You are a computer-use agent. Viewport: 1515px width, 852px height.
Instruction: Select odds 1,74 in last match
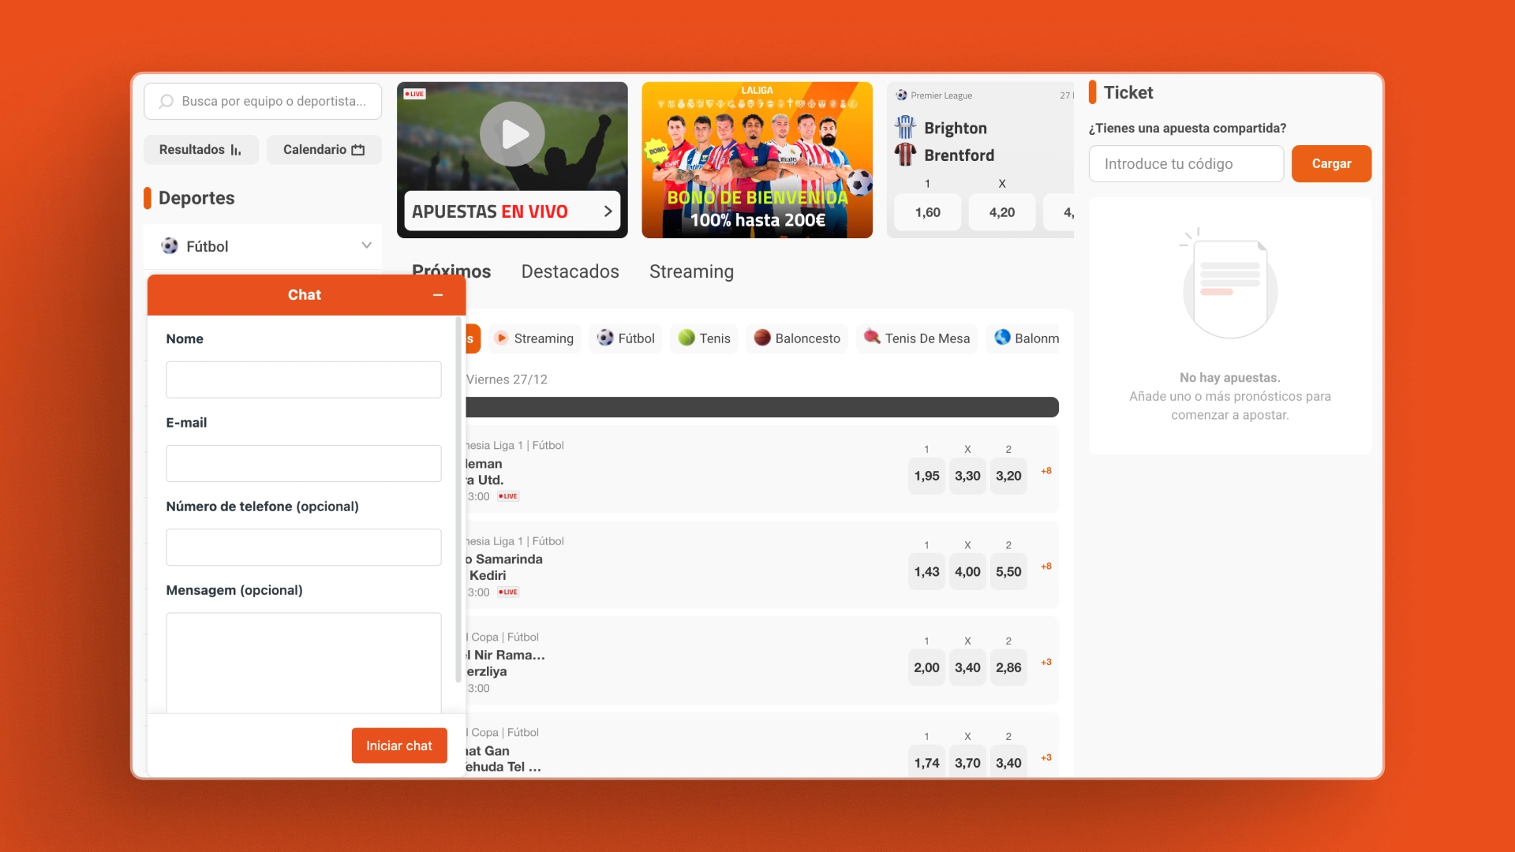(926, 762)
